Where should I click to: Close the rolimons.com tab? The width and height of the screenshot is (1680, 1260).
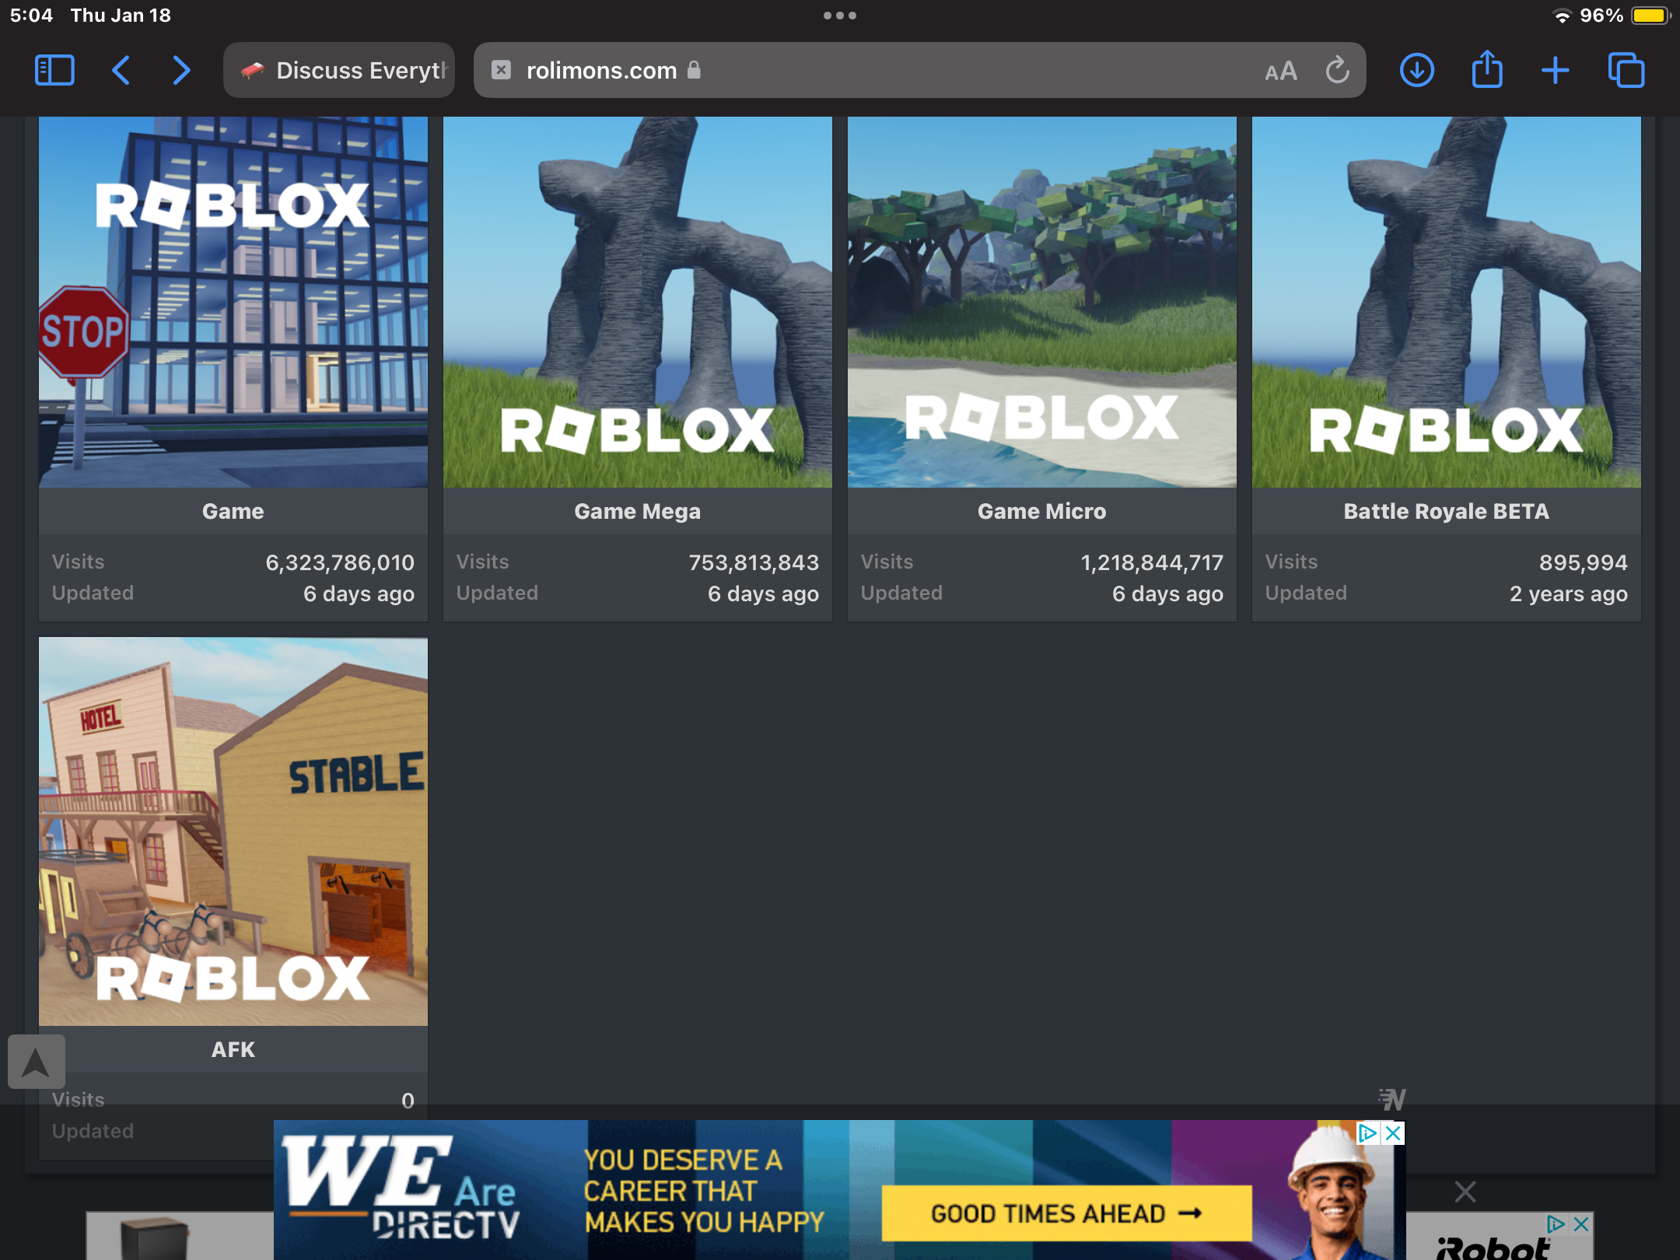502,71
